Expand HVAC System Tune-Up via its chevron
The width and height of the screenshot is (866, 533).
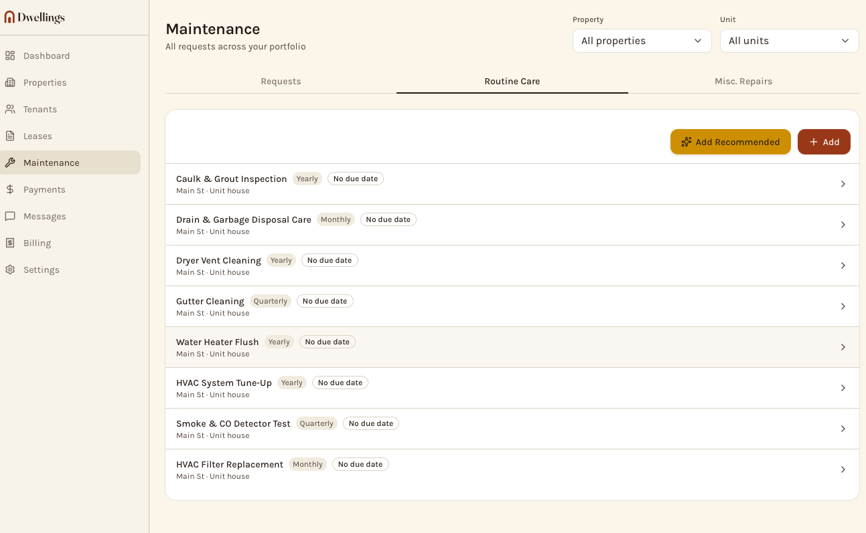[843, 388]
